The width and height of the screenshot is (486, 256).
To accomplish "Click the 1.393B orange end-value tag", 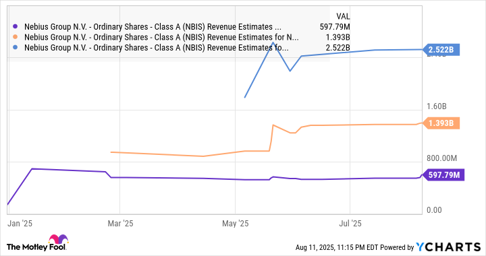I will [x=441, y=123].
